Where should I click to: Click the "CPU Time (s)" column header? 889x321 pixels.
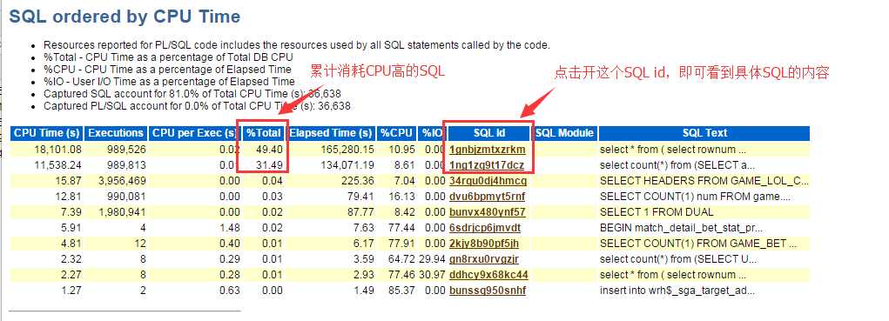47,133
